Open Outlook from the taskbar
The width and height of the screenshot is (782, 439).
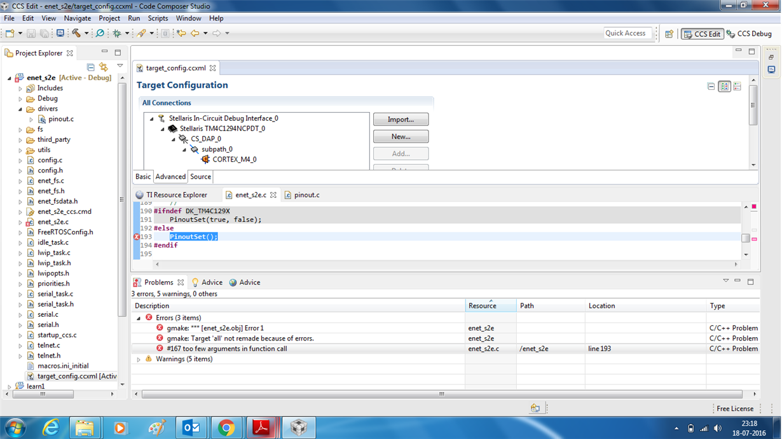point(191,428)
